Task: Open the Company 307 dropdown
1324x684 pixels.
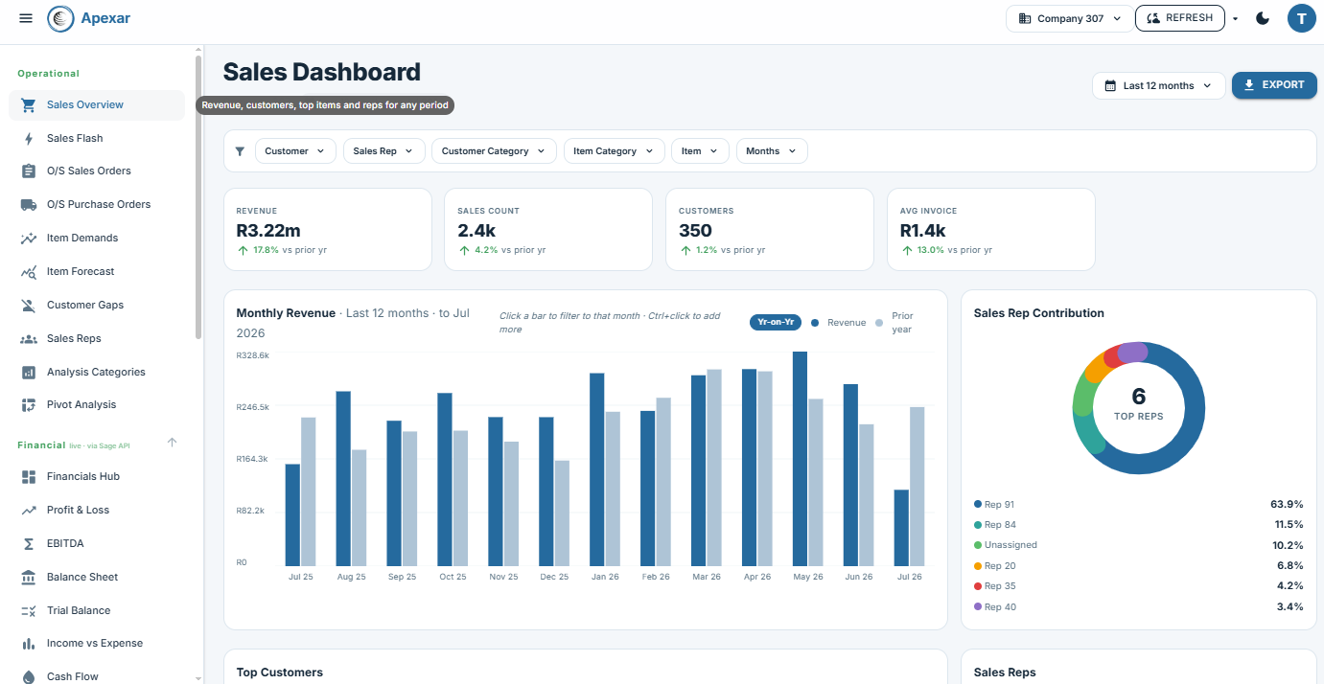Action: tap(1070, 18)
